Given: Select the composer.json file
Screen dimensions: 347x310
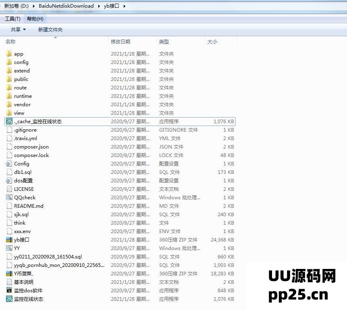Looking at the screenshot, I should click(x=31, y=147).
